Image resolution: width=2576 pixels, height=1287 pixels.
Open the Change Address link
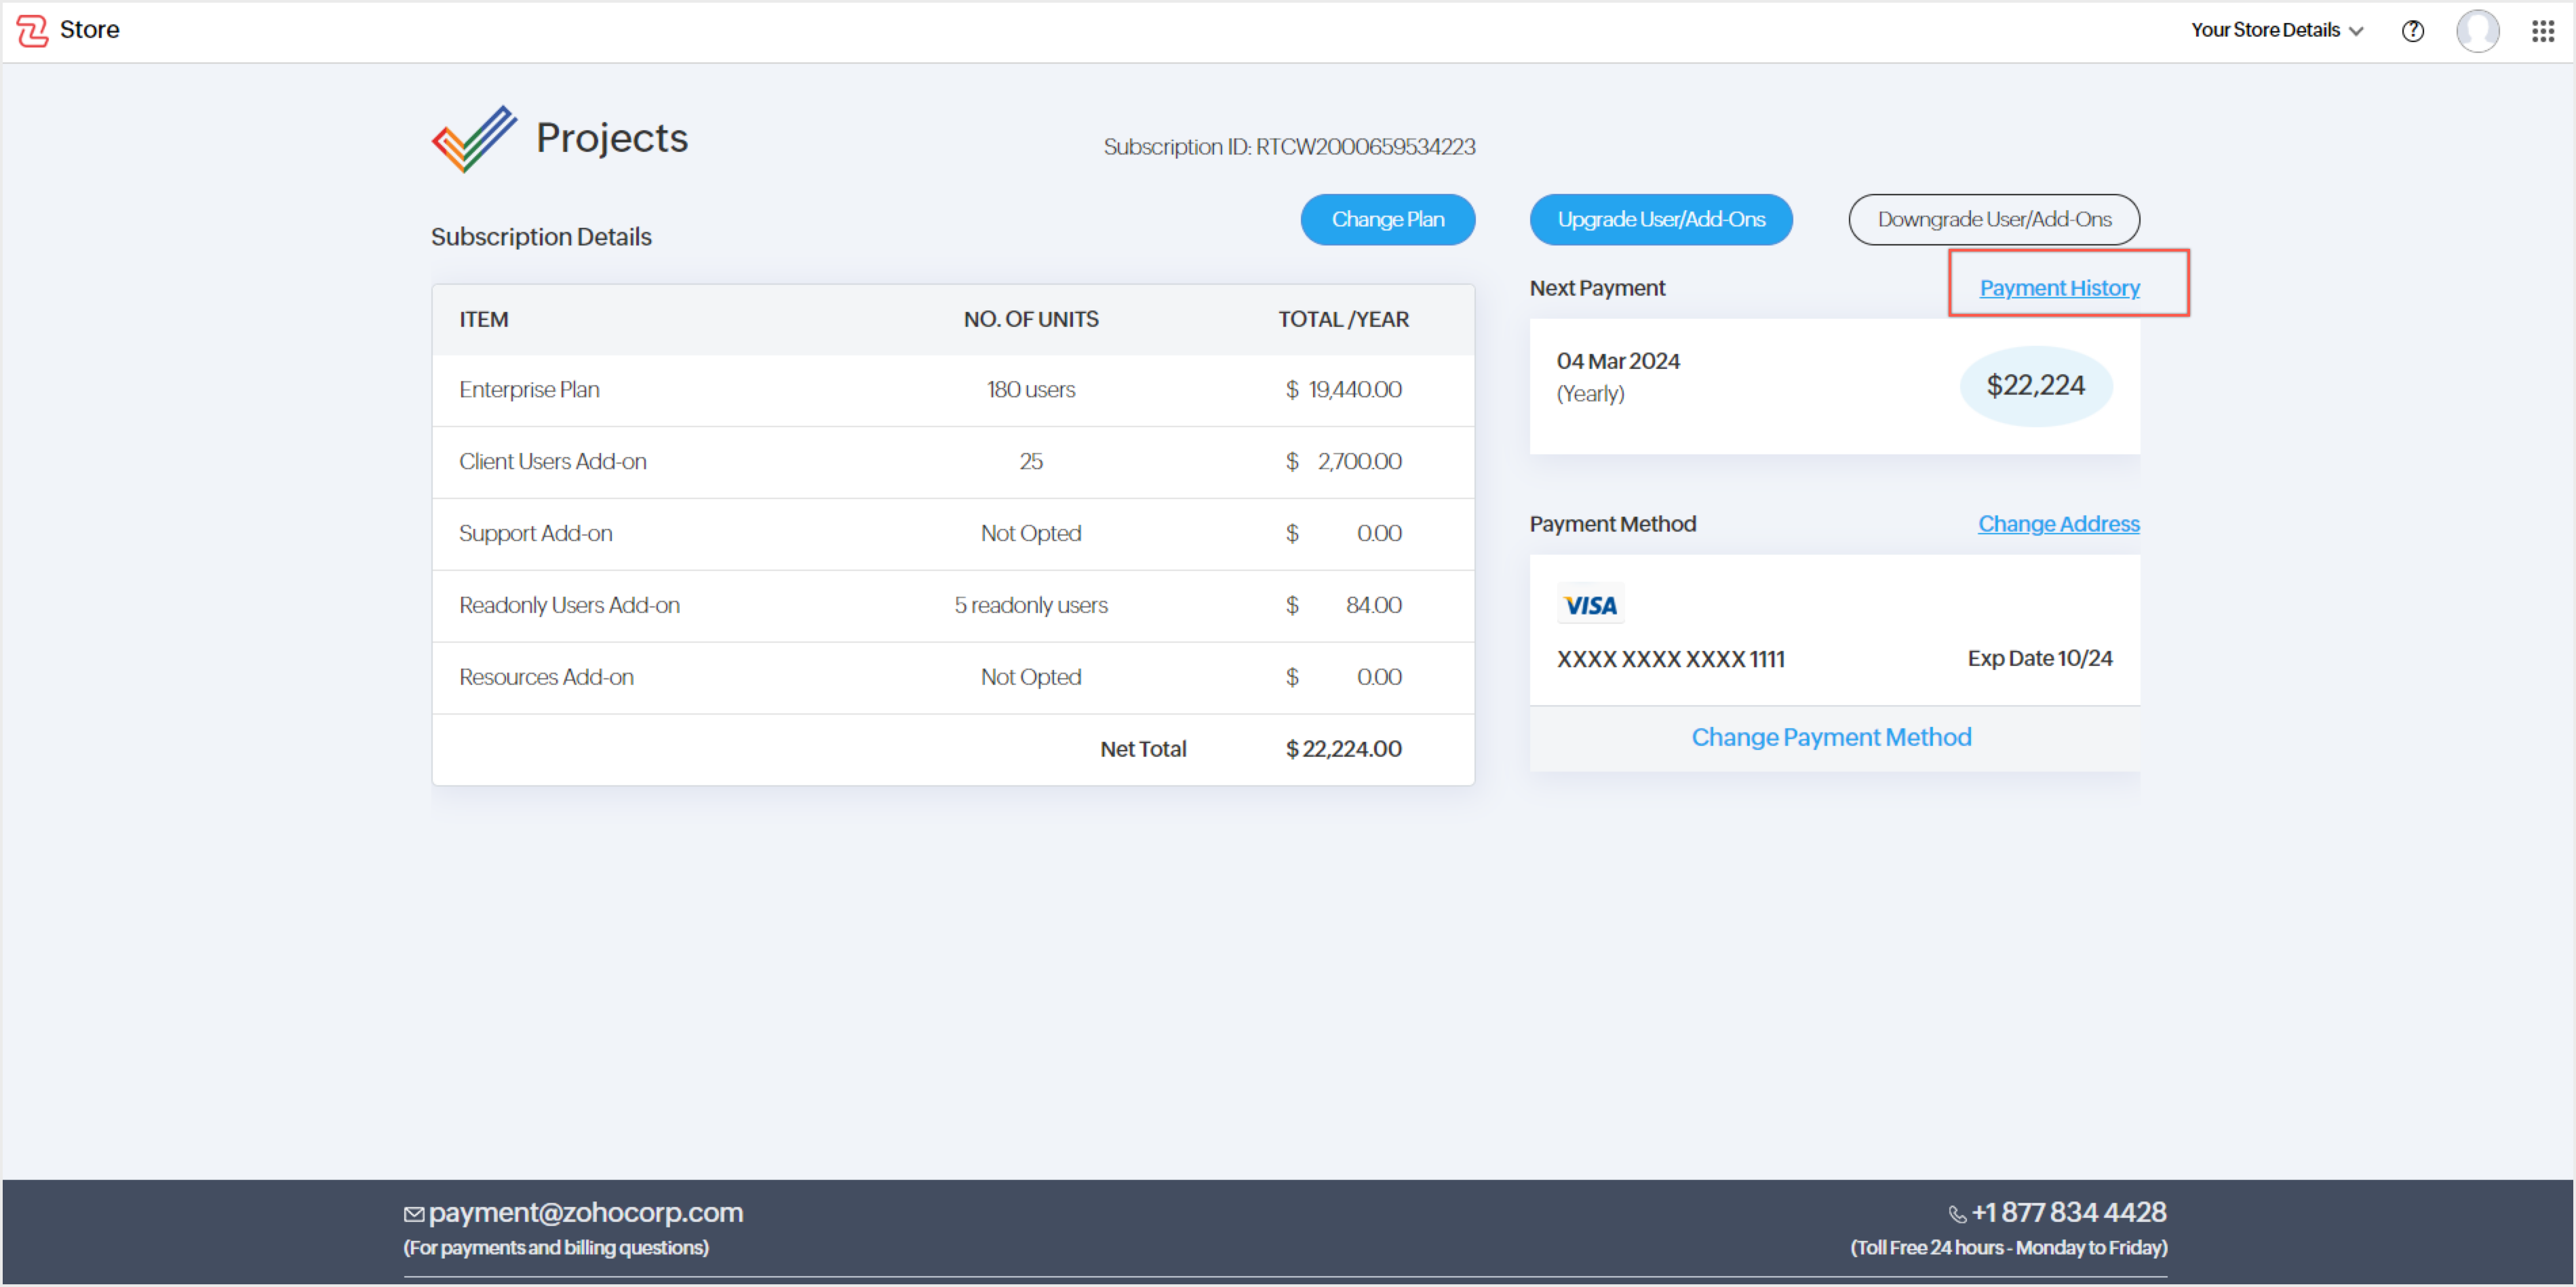(2058, 524)
